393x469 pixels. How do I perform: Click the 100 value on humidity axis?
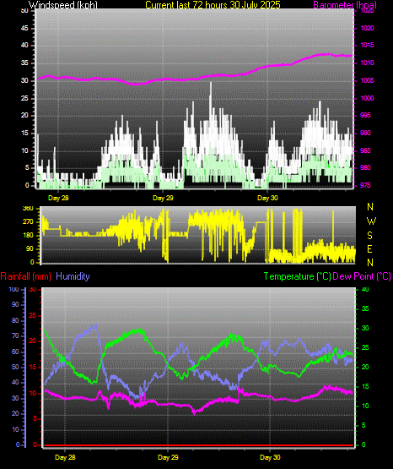pos(13,289)
